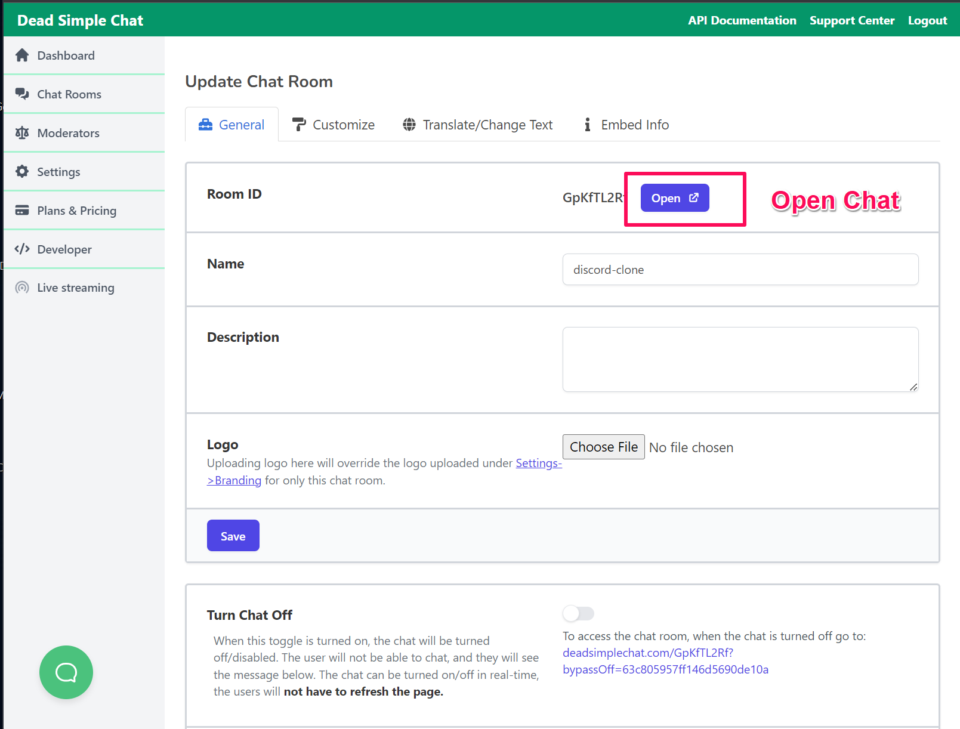Open Chat Rooms in the sidebar

[x=84, y=94]
